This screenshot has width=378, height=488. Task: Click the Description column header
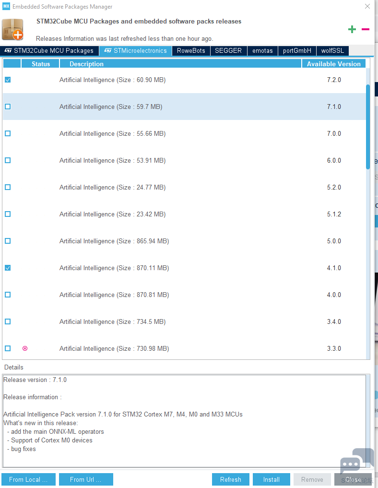180,64
